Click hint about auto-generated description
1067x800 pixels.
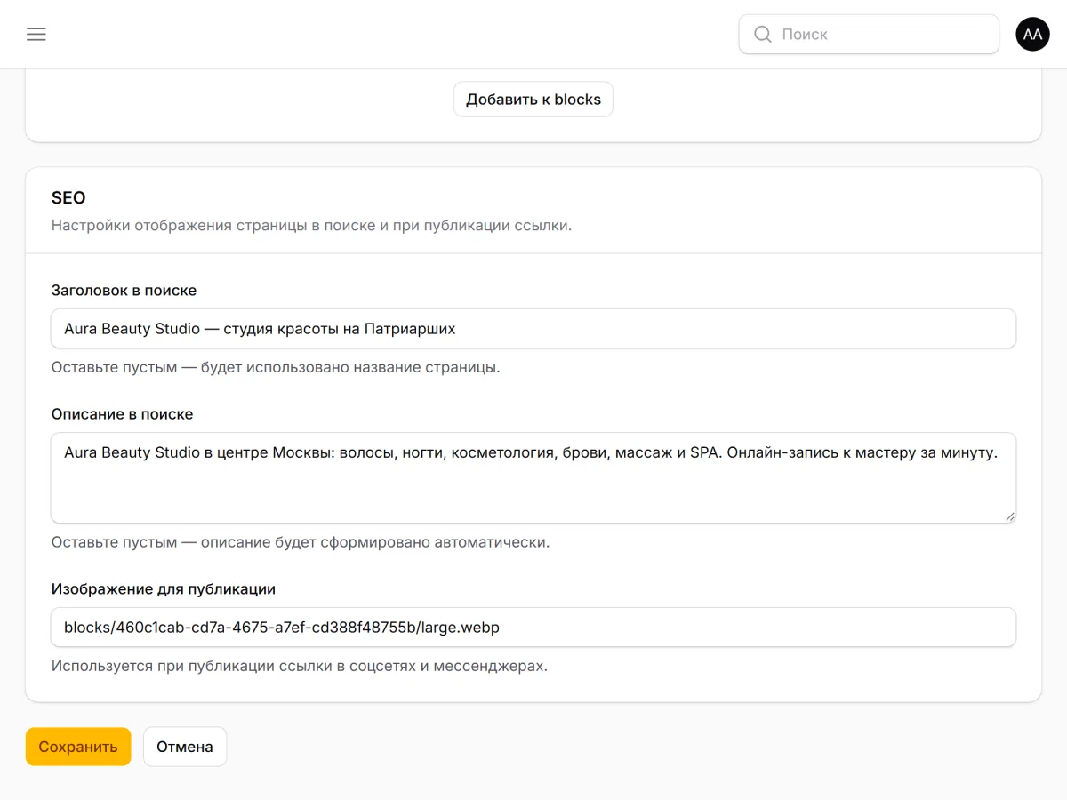click(301, 542)
